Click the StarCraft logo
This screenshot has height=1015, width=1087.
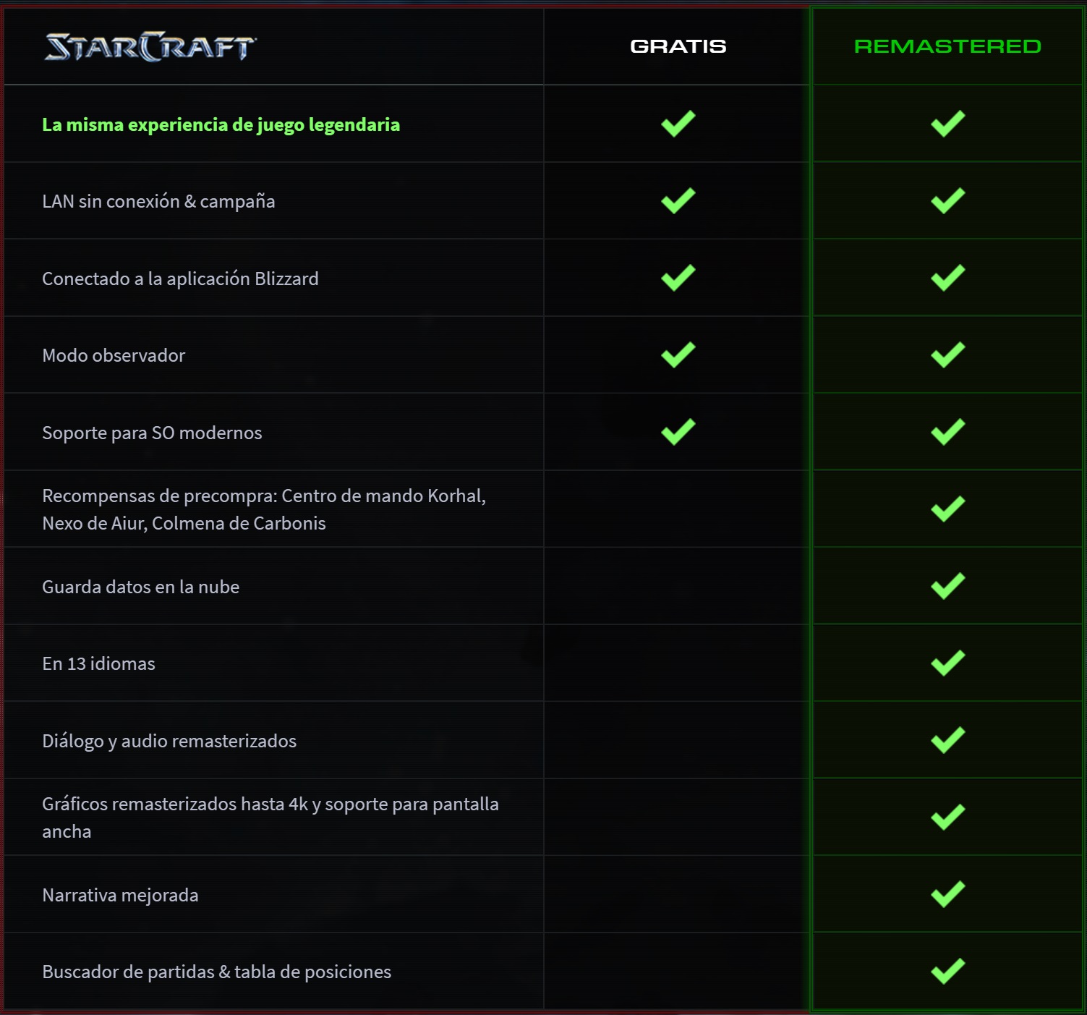[150, 47]
